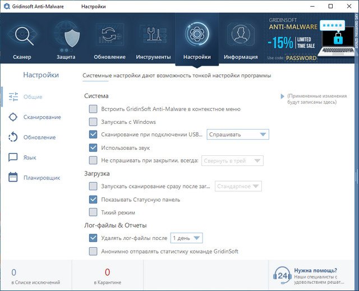Select Общие settings section

pos(33,97)
